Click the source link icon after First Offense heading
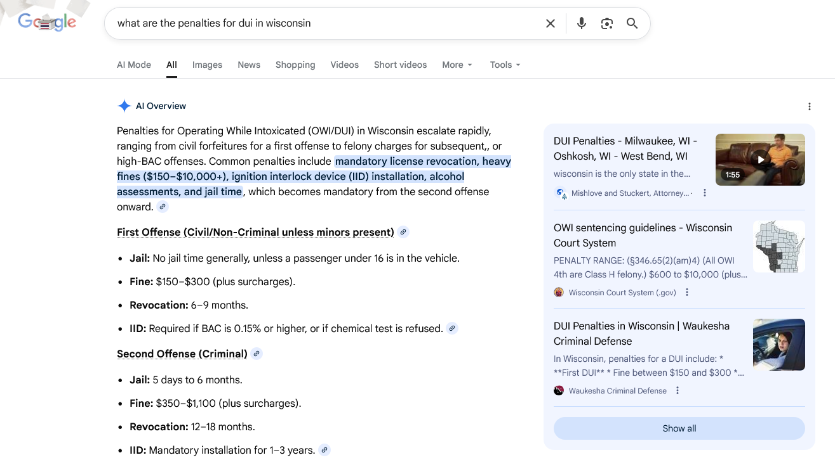 click(403, 233)
